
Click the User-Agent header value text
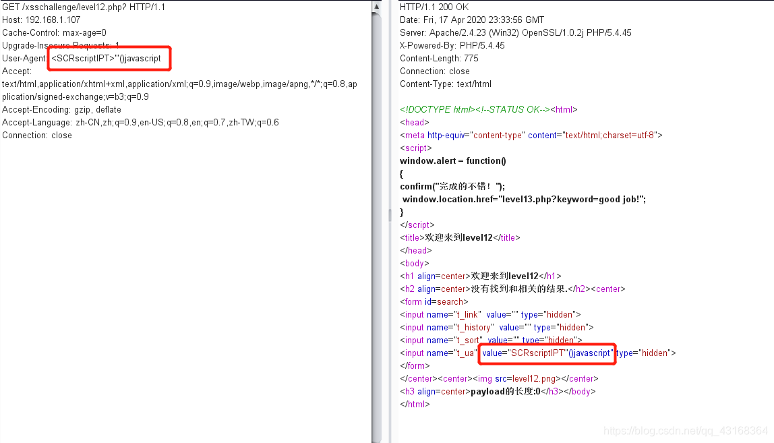[106, 58]
